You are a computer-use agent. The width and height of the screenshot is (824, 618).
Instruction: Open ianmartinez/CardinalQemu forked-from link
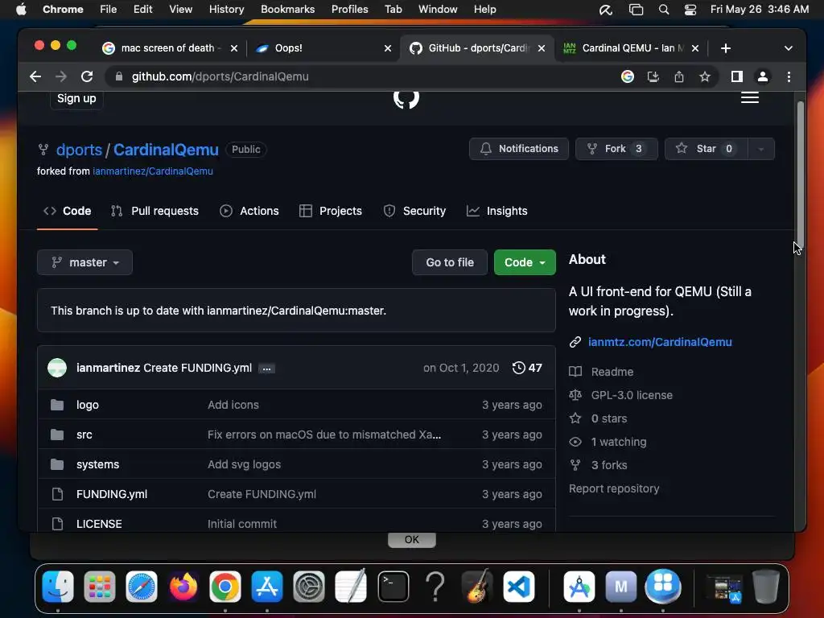point(153,171)
